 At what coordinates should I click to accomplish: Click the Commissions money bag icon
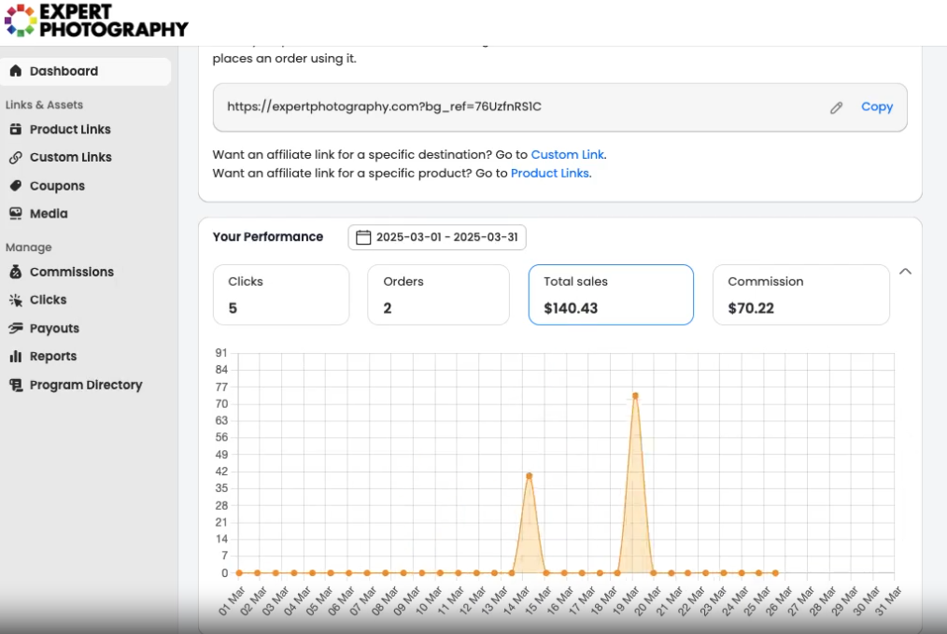(x=16, y=272)
